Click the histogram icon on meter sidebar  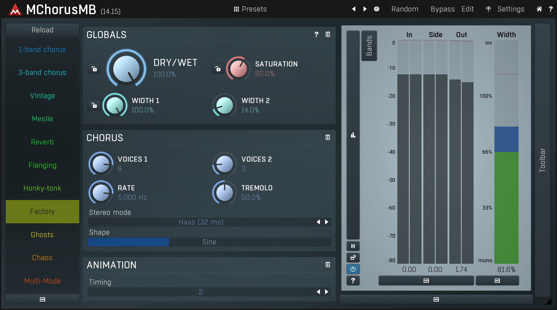pos(353,135)
